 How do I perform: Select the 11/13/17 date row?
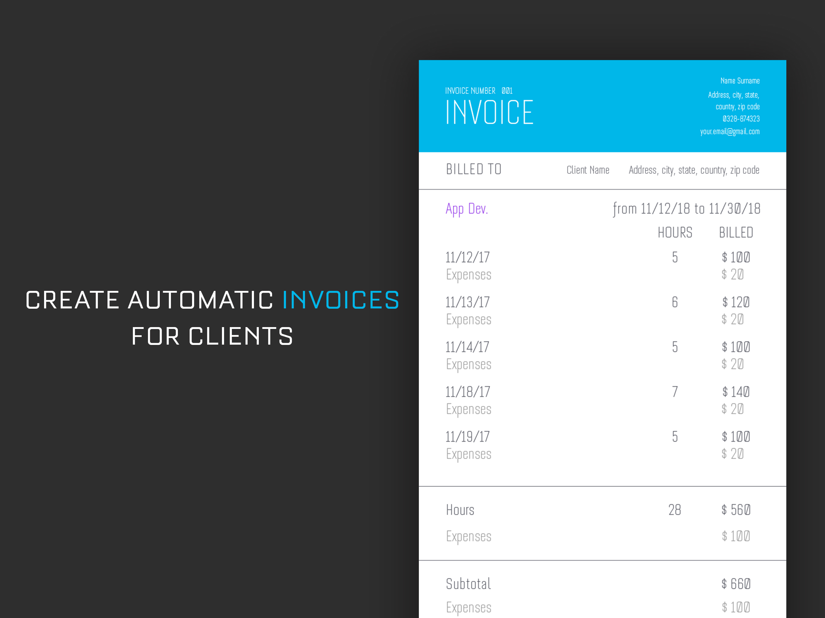click(x=467, y=302)
